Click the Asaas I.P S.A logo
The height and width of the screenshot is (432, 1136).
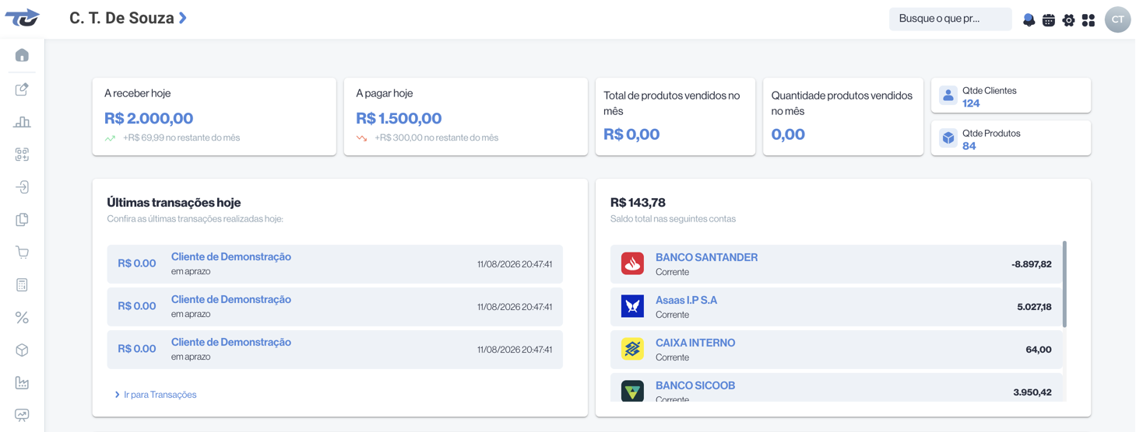click(x=632, y=306)
